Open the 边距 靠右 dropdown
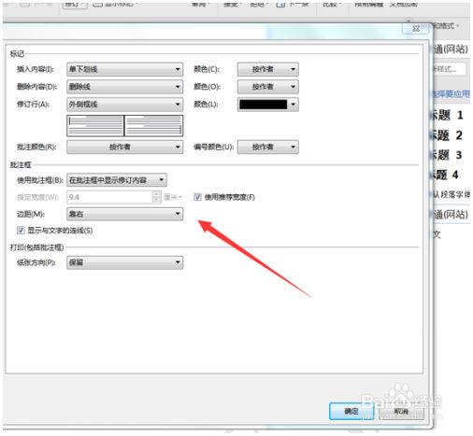Screen dimensions: 473x436 [x=124, y=214]
